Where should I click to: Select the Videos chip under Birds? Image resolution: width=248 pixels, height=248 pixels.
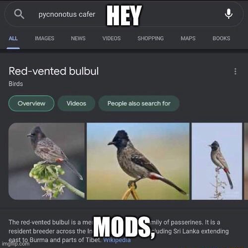click(x=76, y=103)
